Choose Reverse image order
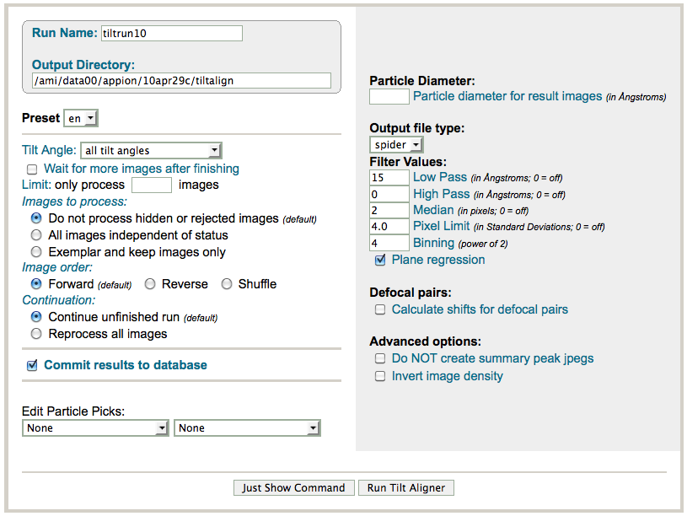The width and height of the screenshot is (687, 516). click(x=150, y=284)
